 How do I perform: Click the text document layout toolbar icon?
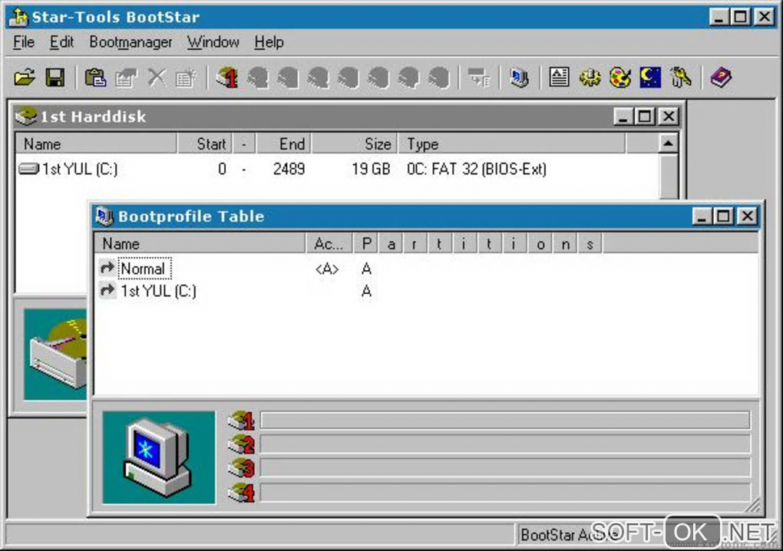pos(560,78)
